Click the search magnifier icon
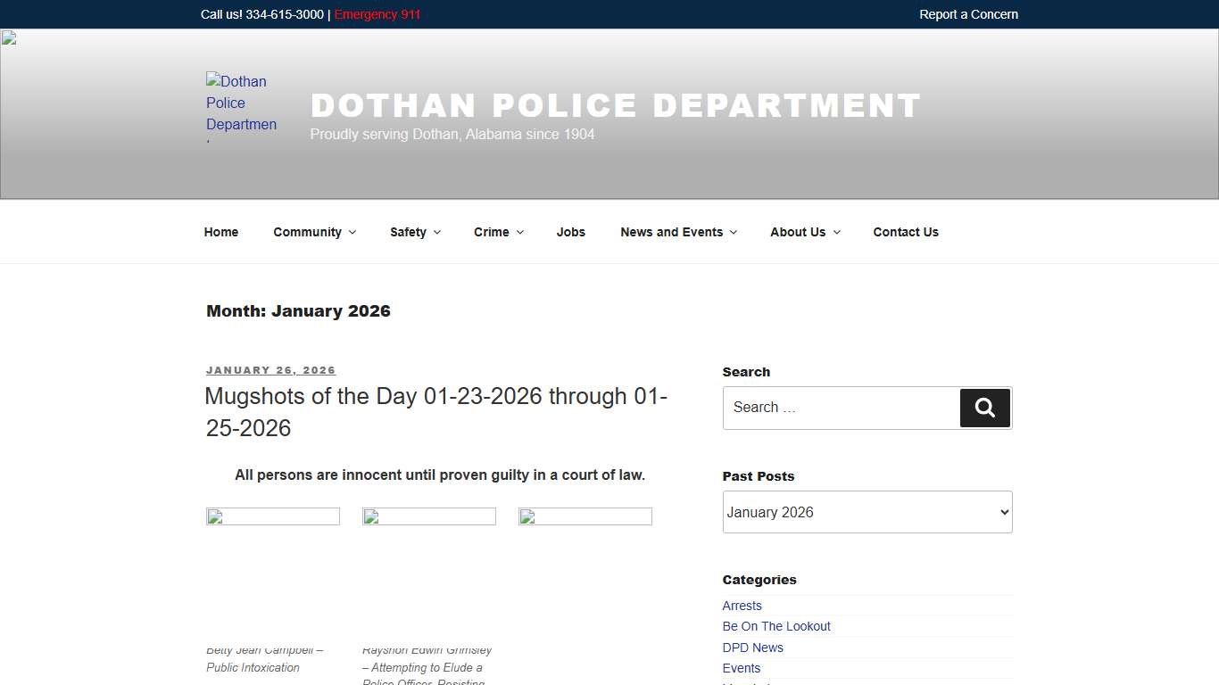The width and height of the screenshot is (1219, 685). click(984, 408)
